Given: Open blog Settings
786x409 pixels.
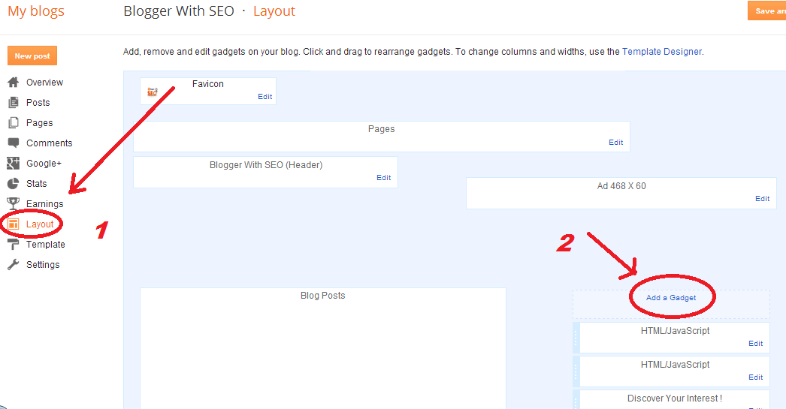Looking at the screenshot, I should [43, 265].
